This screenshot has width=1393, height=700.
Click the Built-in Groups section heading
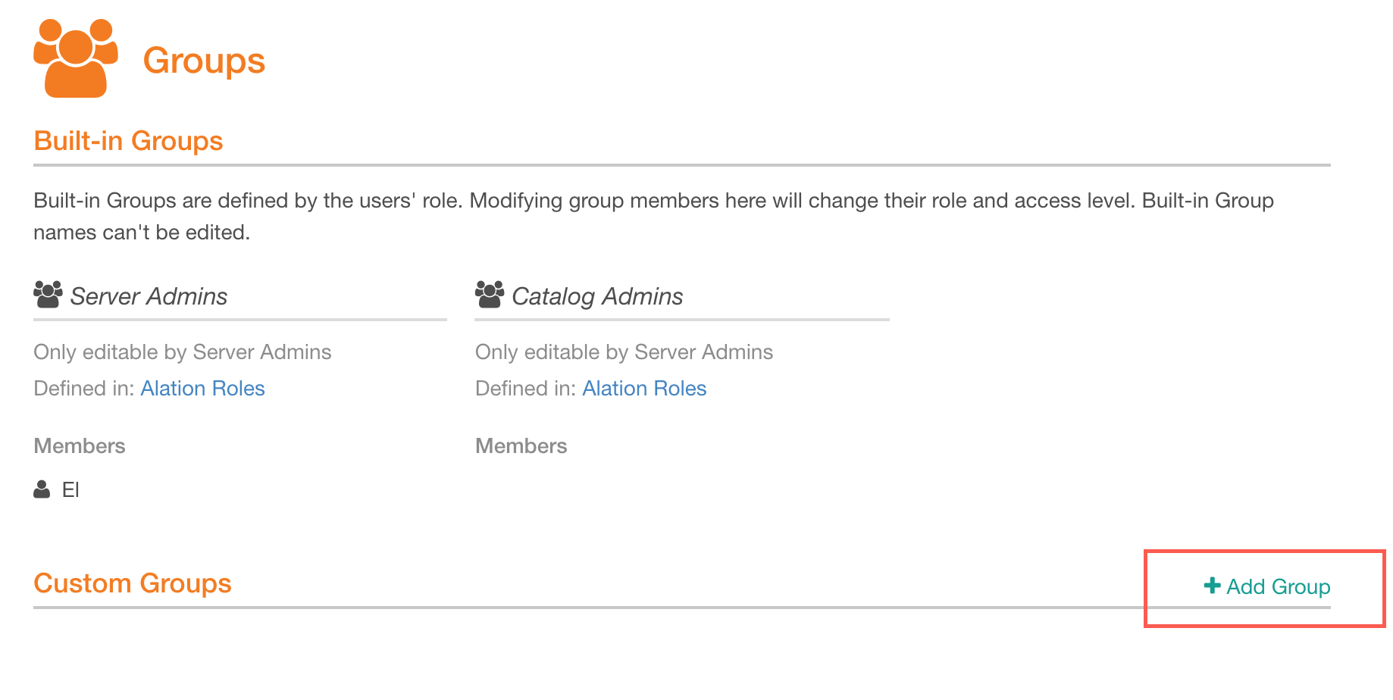(128, 141)
